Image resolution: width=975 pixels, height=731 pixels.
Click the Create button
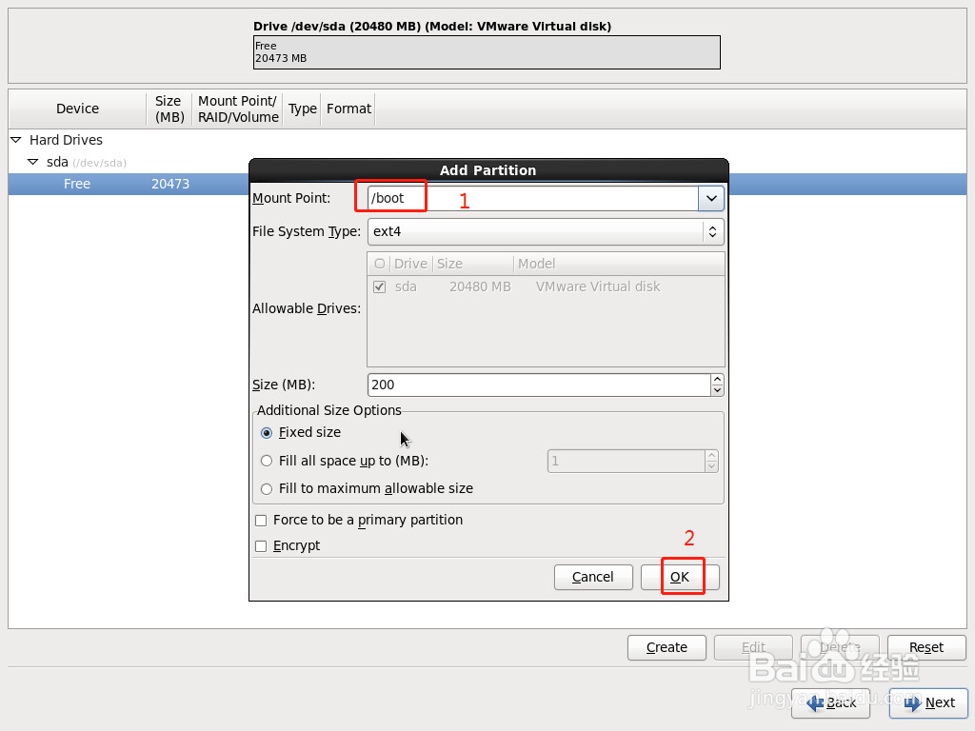[x=667, y=647]
